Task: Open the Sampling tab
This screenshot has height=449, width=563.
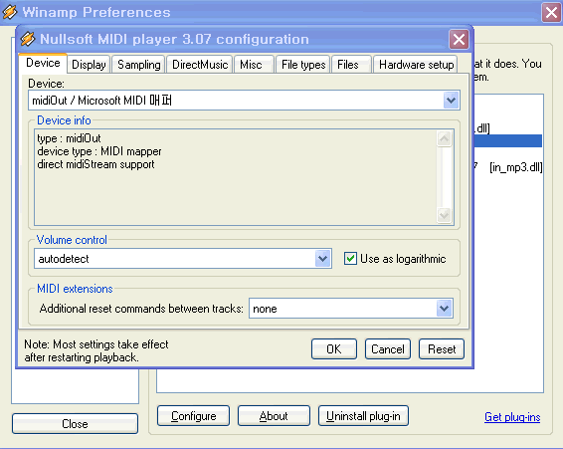Action: (138, 65)
